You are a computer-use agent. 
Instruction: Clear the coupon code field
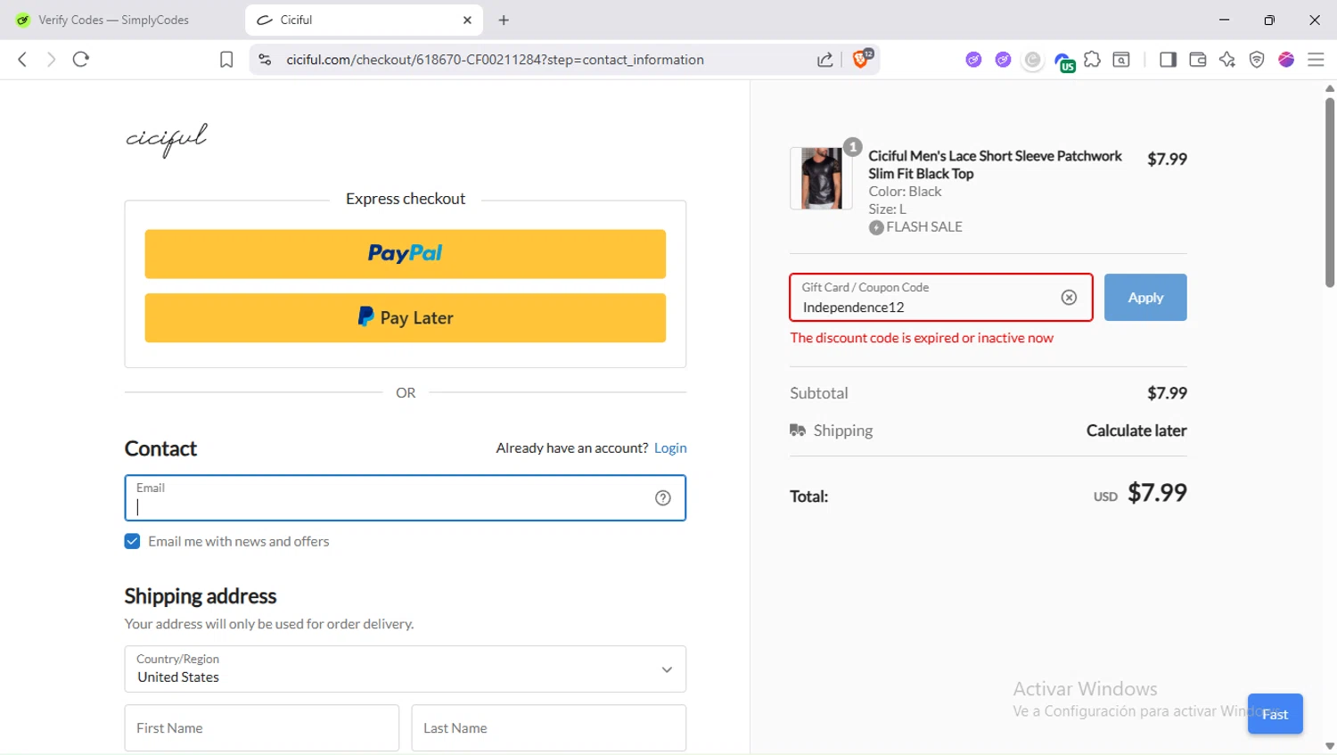click(x=1069, y=298)
